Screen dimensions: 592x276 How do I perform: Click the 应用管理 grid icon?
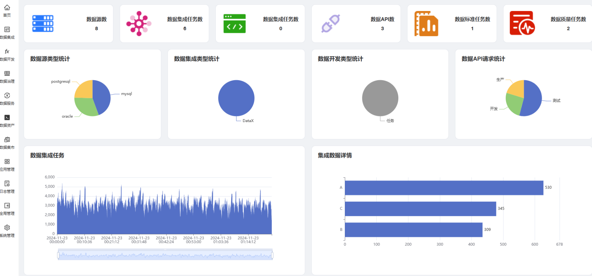[7, 162]
